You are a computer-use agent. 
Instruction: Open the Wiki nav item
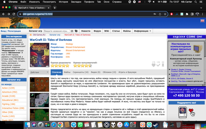click(107, 31)
